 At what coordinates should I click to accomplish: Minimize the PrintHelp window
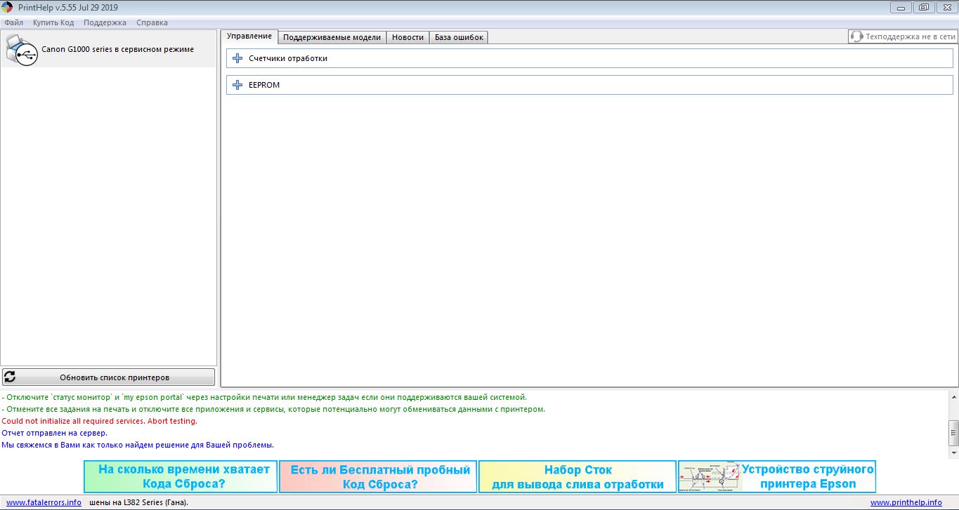tap(902, 8)
